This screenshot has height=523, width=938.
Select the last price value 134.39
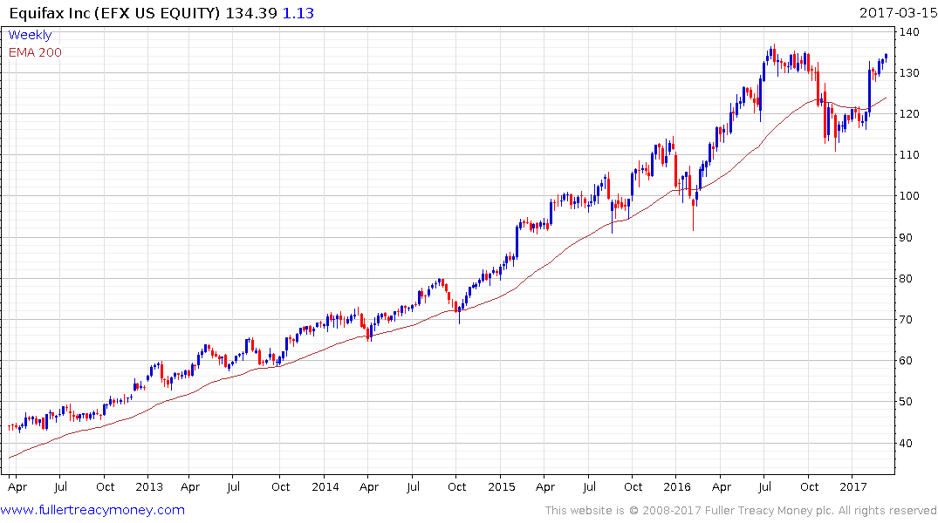point(251,13)
